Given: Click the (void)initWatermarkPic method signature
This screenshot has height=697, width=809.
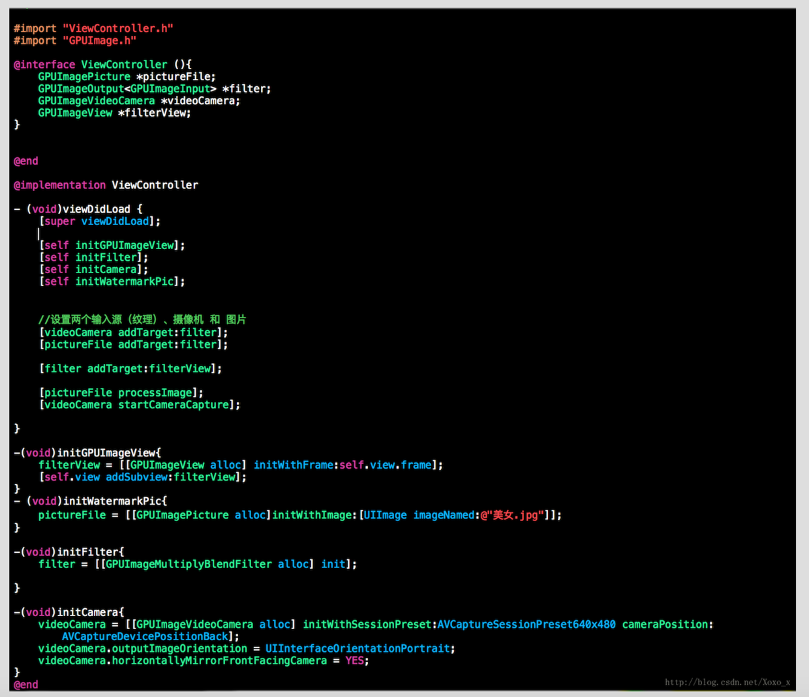Looking at the screenshot, I should pos(91,501).
